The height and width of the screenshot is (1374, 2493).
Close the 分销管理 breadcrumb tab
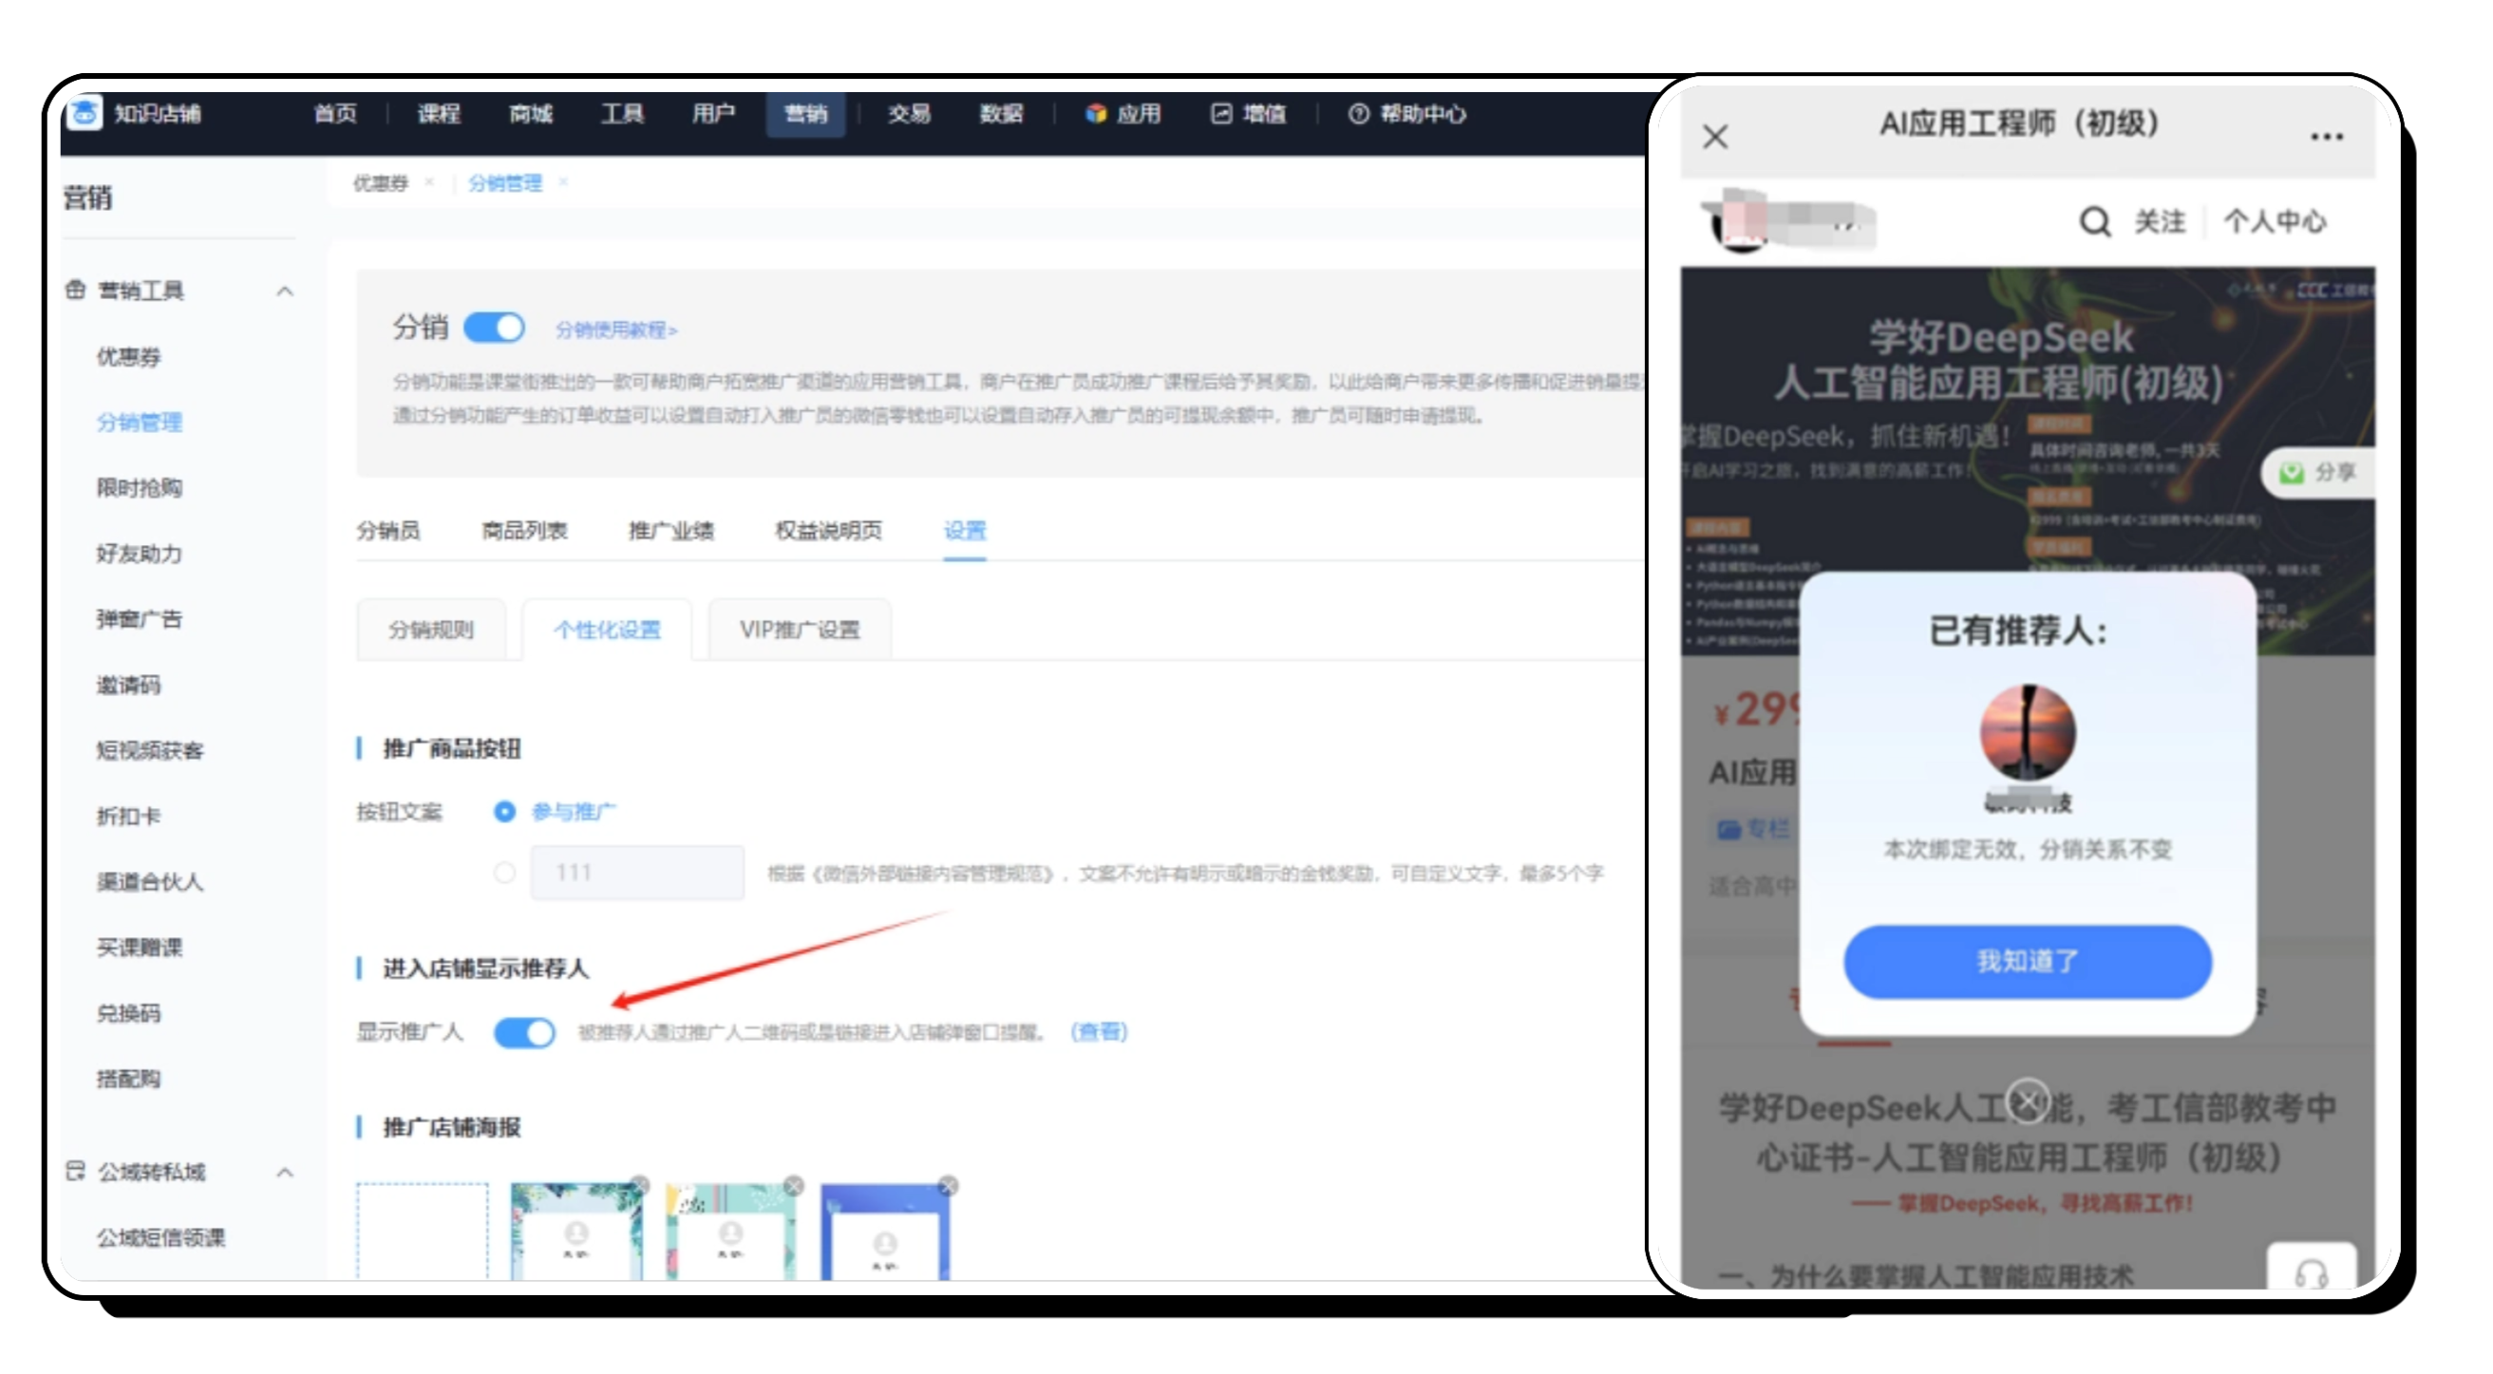(x=563, y=182)
